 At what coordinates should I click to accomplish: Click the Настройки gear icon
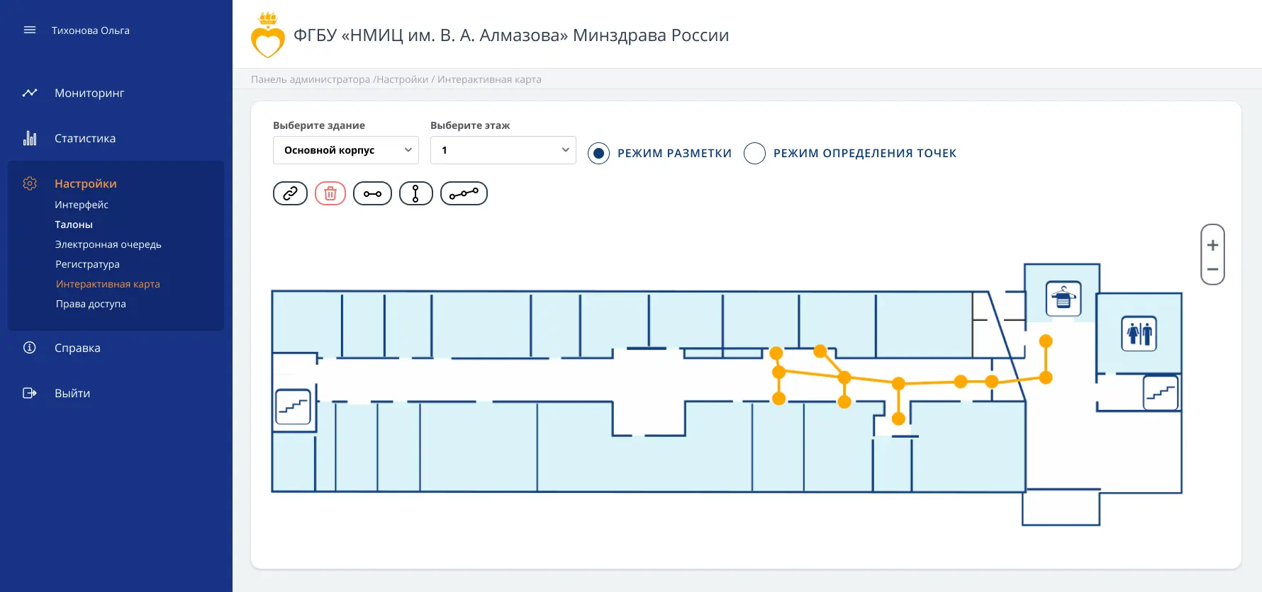tap(30, 183)
